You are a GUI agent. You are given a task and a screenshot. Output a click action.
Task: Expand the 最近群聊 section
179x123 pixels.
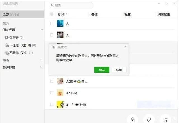pyautogui.click(x=22, y=68)
